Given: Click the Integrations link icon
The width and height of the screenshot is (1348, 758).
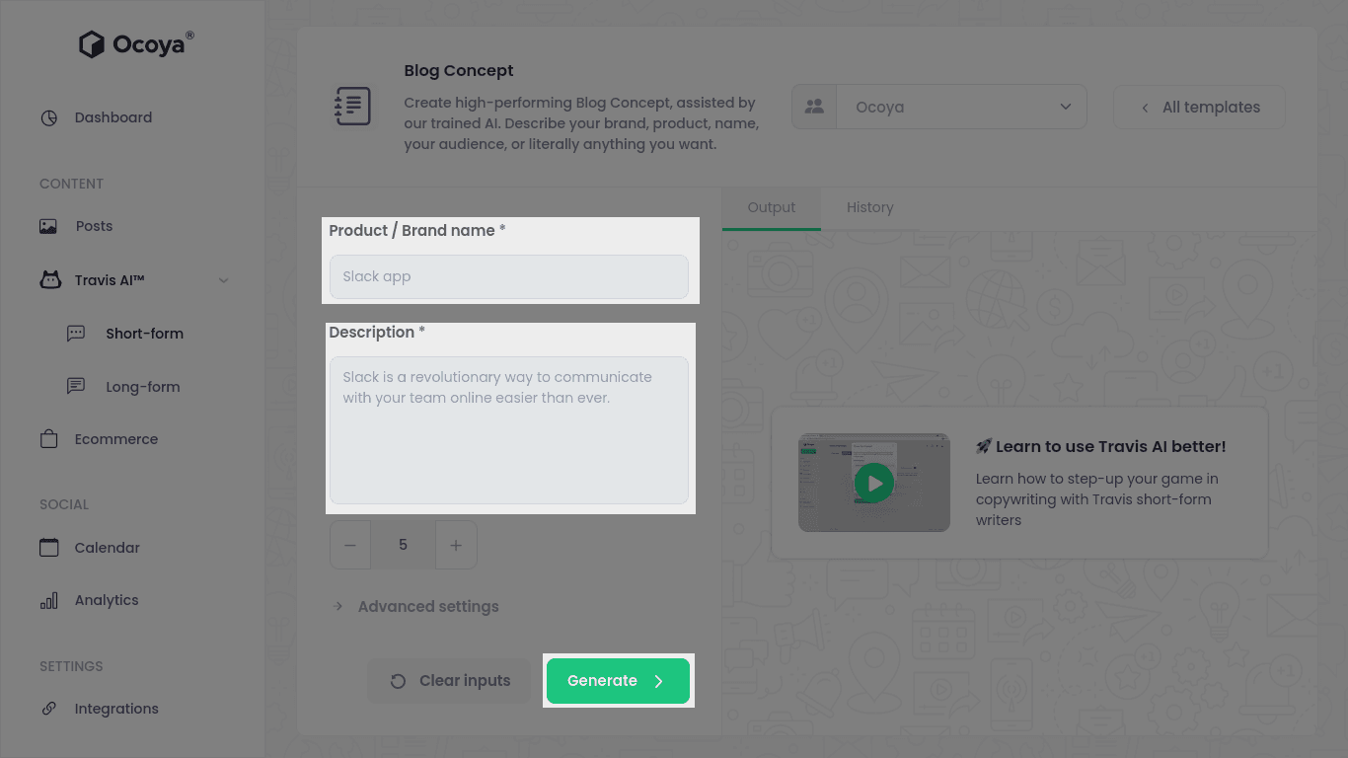Looking at the screenshot, I should (48, 709).
